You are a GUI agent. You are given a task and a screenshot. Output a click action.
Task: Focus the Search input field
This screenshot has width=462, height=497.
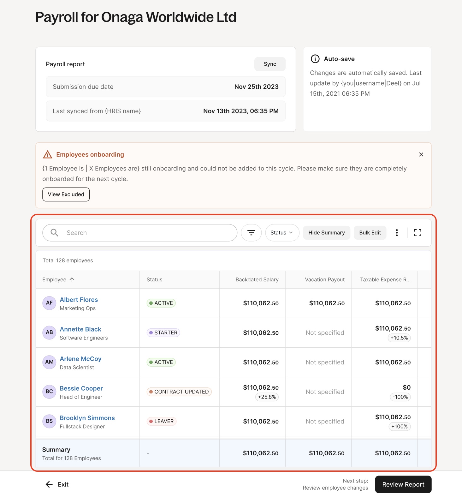coord(140,233)
